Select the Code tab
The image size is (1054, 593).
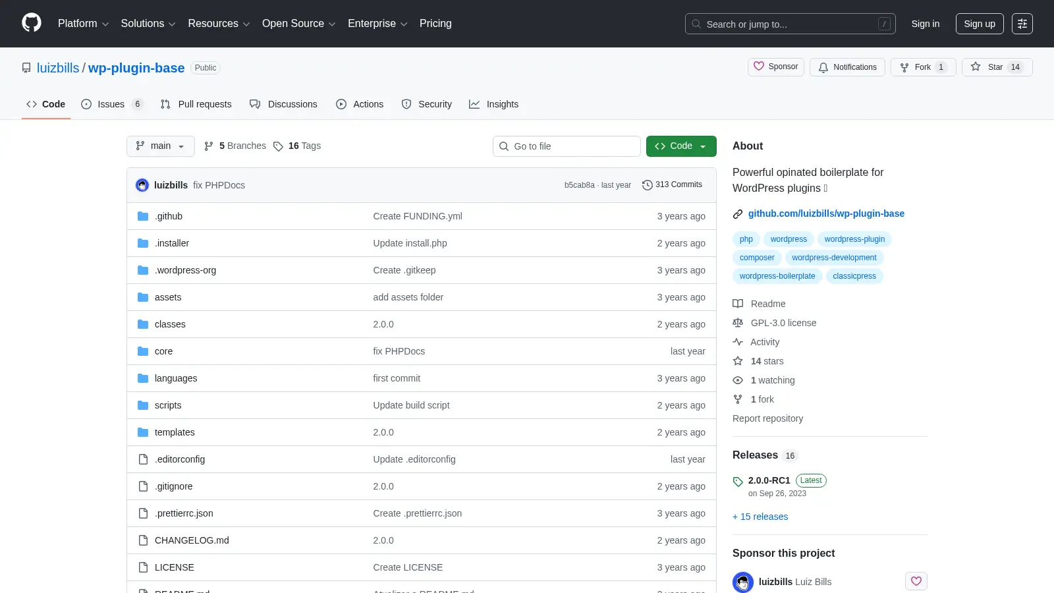46,104
